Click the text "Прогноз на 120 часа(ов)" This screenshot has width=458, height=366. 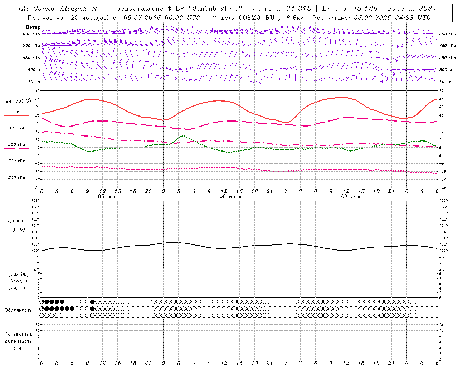[x=69, y=18]
